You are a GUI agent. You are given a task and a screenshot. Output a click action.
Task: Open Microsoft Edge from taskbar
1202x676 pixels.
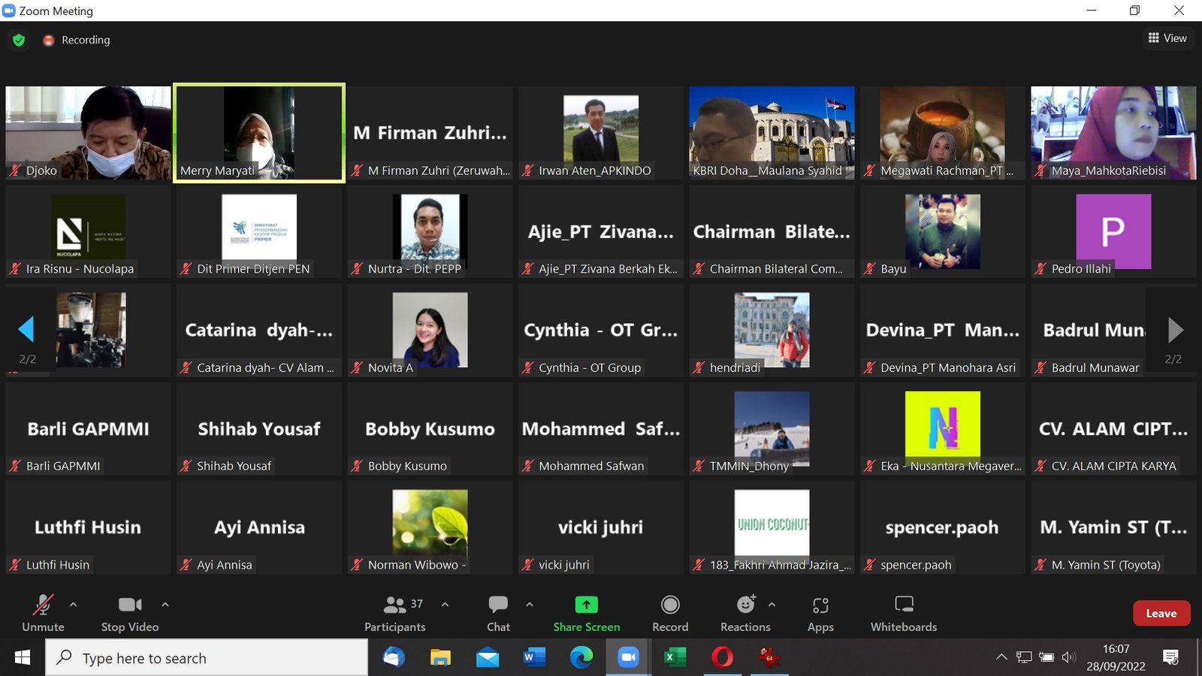[581, 658]
